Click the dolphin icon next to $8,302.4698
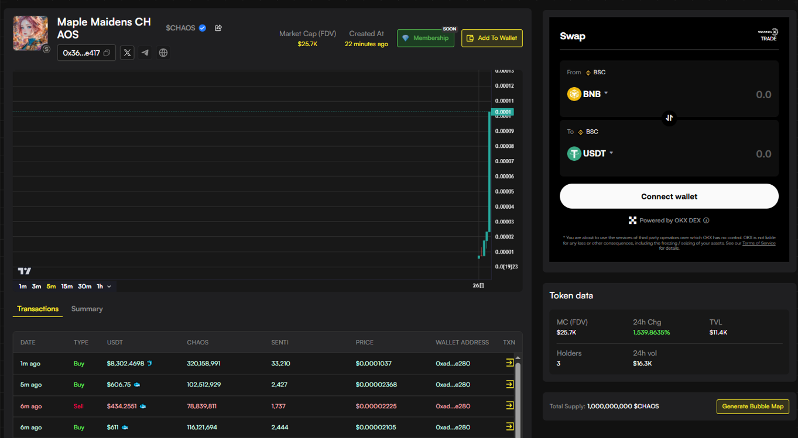The width and height of the screenshot is (798, 438). point(150,363)
